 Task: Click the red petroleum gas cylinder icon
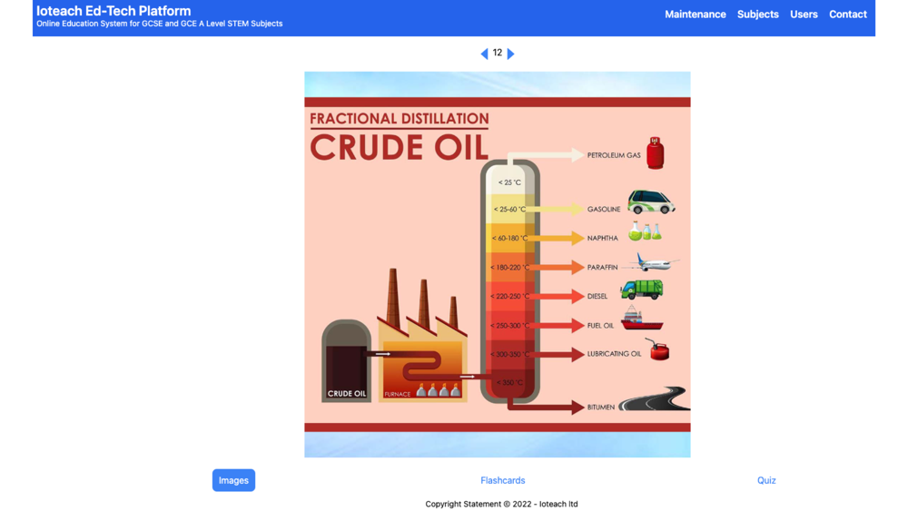655,153
